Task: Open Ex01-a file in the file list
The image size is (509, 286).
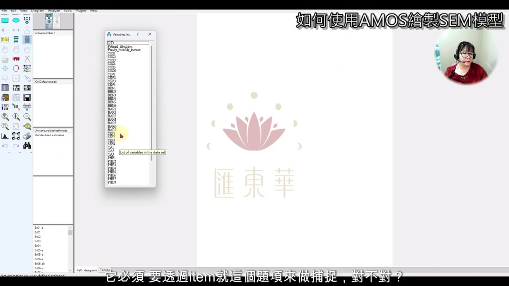Action: [x=39, y=228]
